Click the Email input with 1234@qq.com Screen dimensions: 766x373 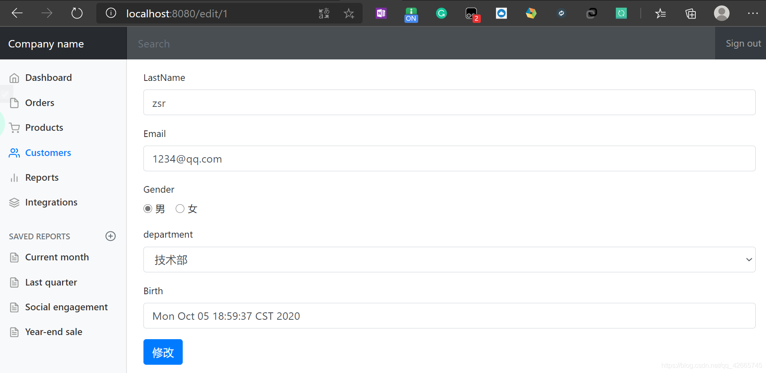tap(449, 158)
